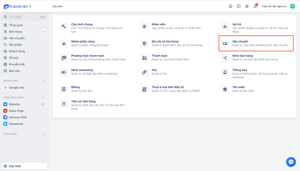Screen dimensions: 300x171
Task: Click the Google Ads icon in sidebar
Action: 5,88
